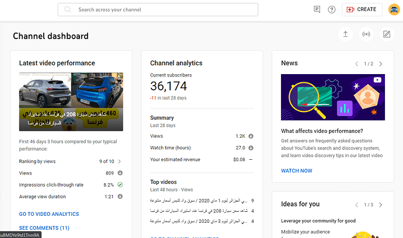Click the CREATE button
This screenshot has width=403, height=238.
tap(362, 9)
